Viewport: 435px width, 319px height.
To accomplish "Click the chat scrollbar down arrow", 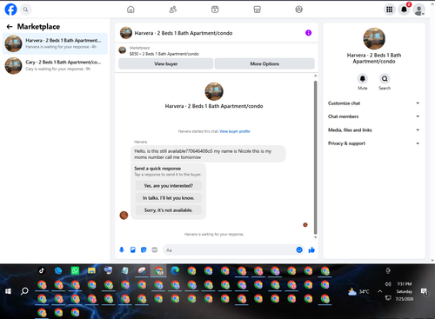I will coord(316,237).
